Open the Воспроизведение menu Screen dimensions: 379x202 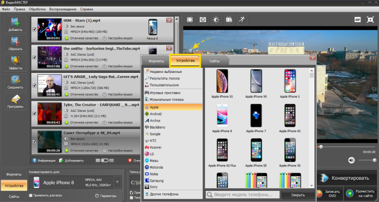tap(63, 9)
